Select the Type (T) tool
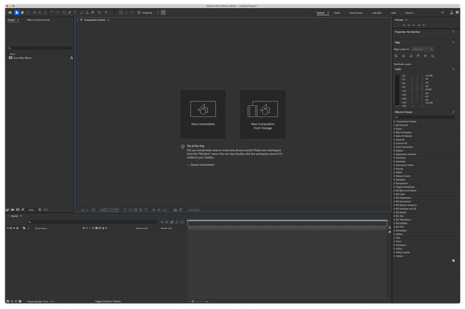The height and width of the screenshot is (309, 465). (75, 12)
